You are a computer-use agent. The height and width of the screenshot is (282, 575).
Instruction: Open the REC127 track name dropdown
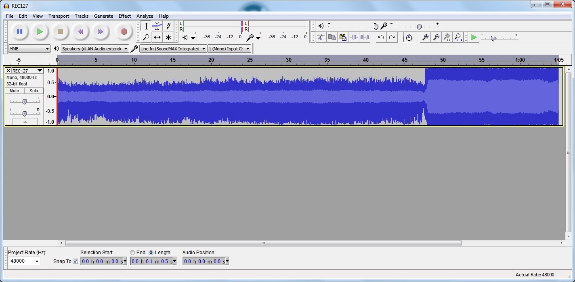click(x=39, y=71)
